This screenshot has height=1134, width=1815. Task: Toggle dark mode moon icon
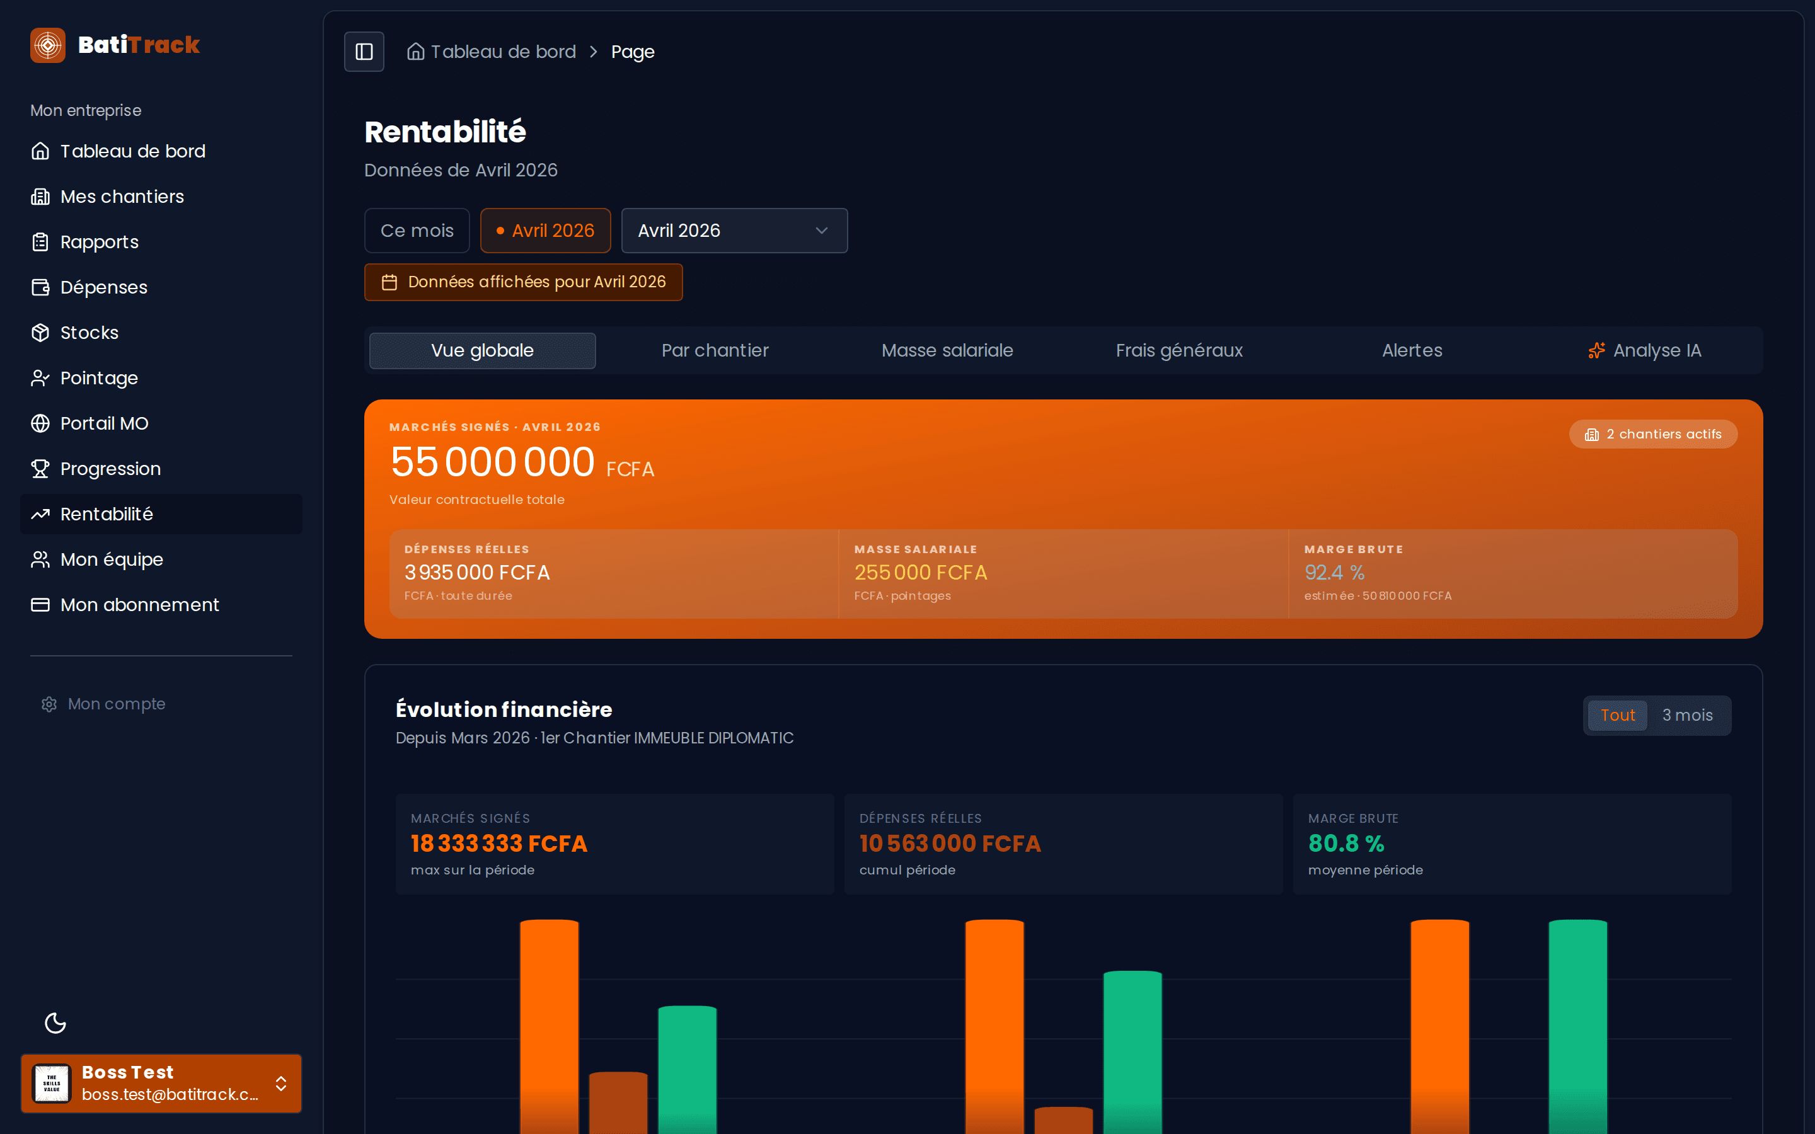(x=55, y=1023)
